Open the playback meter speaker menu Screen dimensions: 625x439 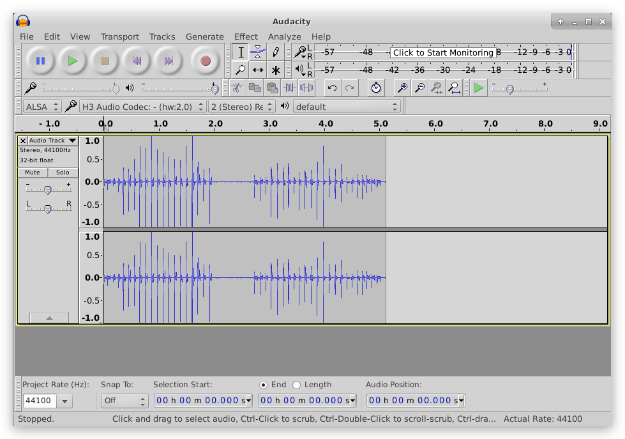pos(300,70)
